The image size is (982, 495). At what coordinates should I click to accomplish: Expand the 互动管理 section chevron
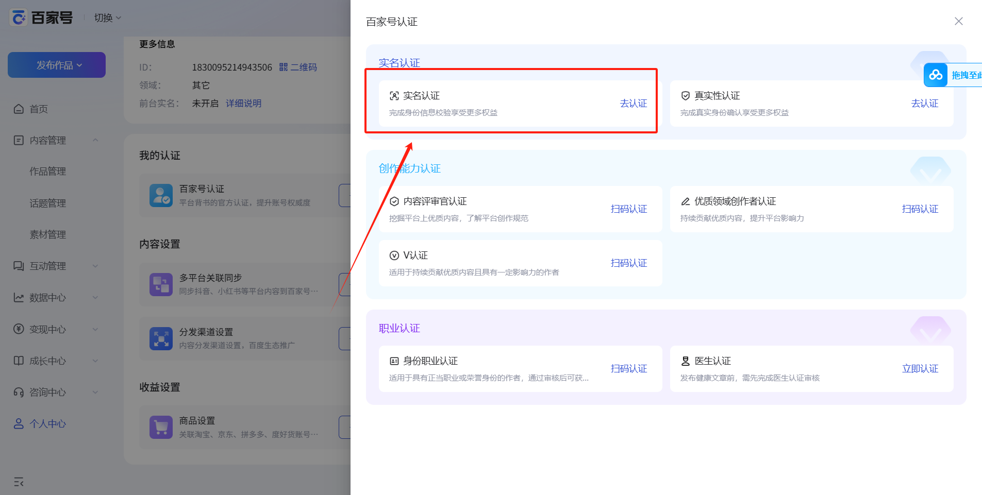click(95, 266)
